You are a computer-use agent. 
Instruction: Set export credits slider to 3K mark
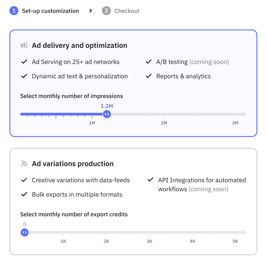(x=149, y=233)
